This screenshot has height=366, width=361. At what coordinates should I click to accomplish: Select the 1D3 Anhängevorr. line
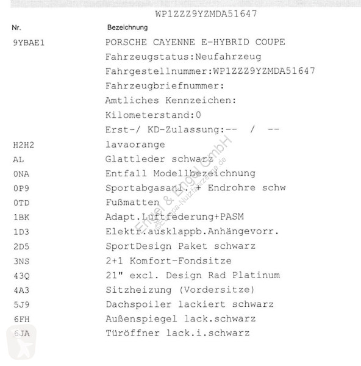point(146,232)
